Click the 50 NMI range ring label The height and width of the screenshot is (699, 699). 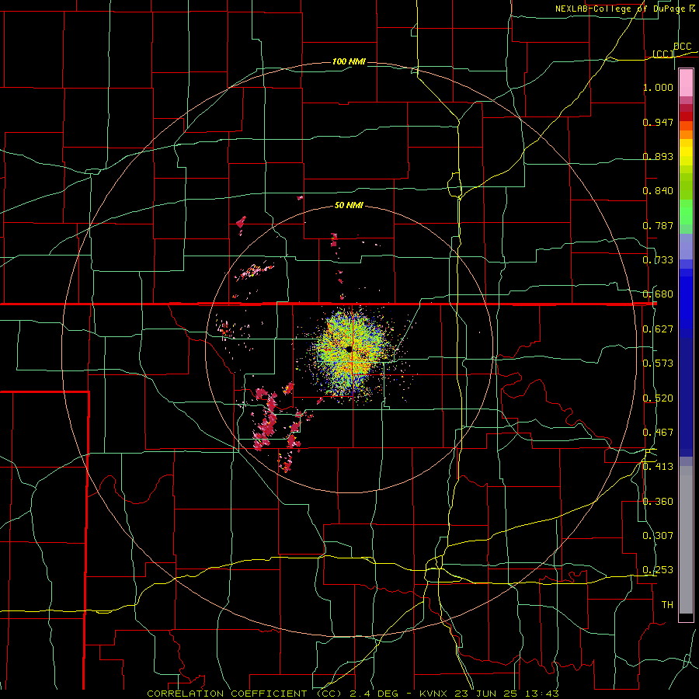pos(349,206)
